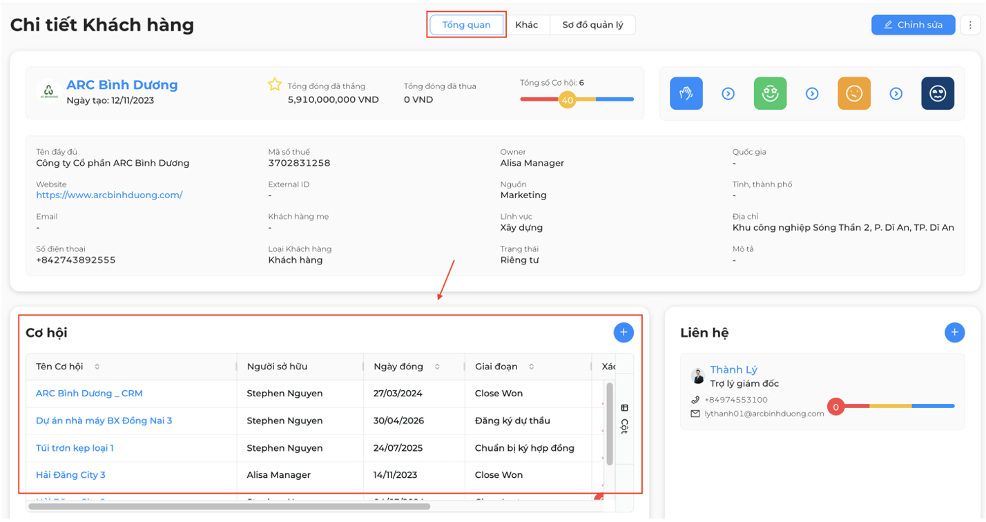Click stage cell Chuẩn bị ký hợp đồng
This screenshot has height=522, width=986.
pos(525,448)
